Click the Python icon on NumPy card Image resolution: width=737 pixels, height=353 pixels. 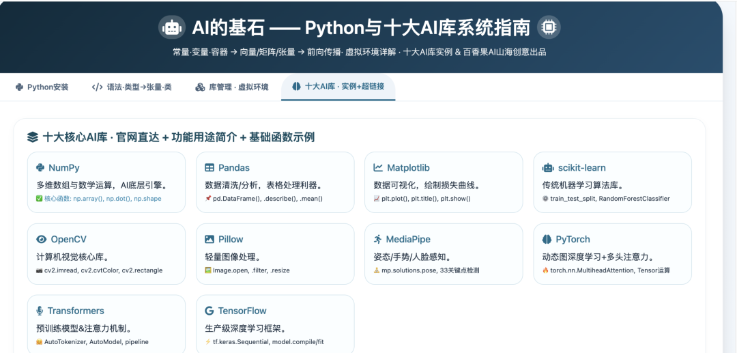click(40, 168)
